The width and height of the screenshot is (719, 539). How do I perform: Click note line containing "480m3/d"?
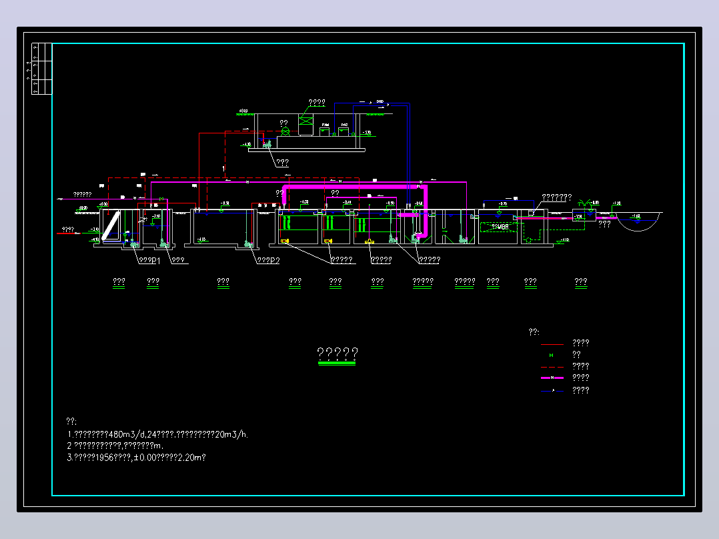[157, 434]
